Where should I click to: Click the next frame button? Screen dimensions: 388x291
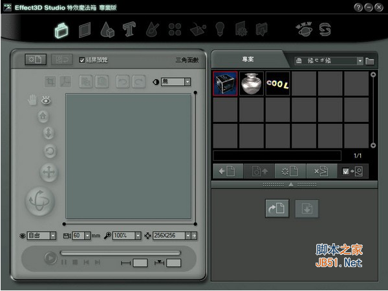tap(97, 262)
